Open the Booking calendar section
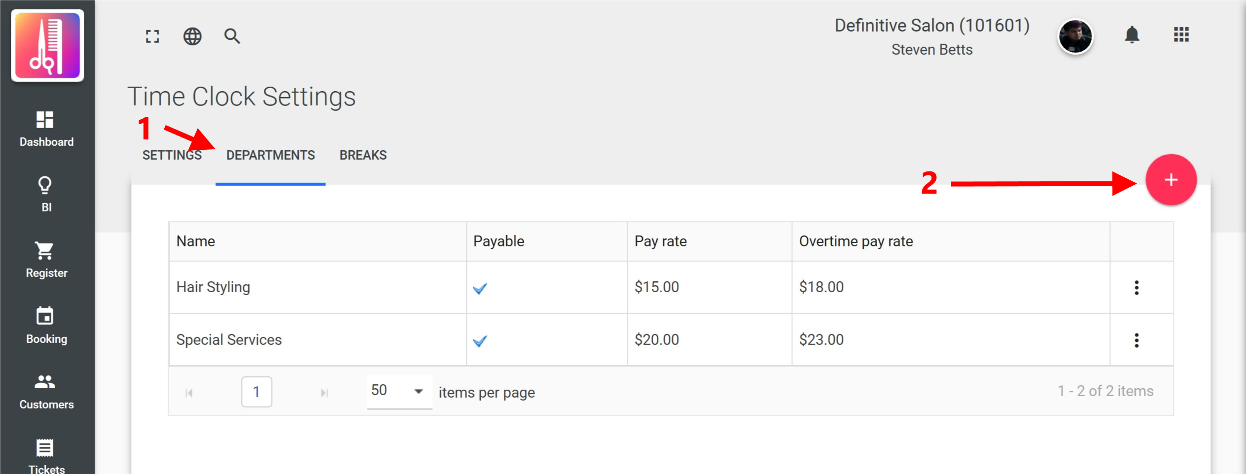Screen dimensions: 1246x474 pos(46,325)
